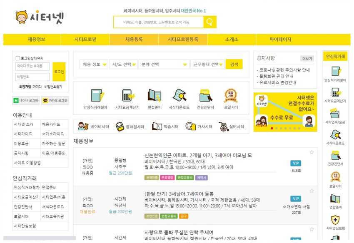Open the 마이페이지 nav tab
The width and height of the screenshot is (354, 243).
280,39
